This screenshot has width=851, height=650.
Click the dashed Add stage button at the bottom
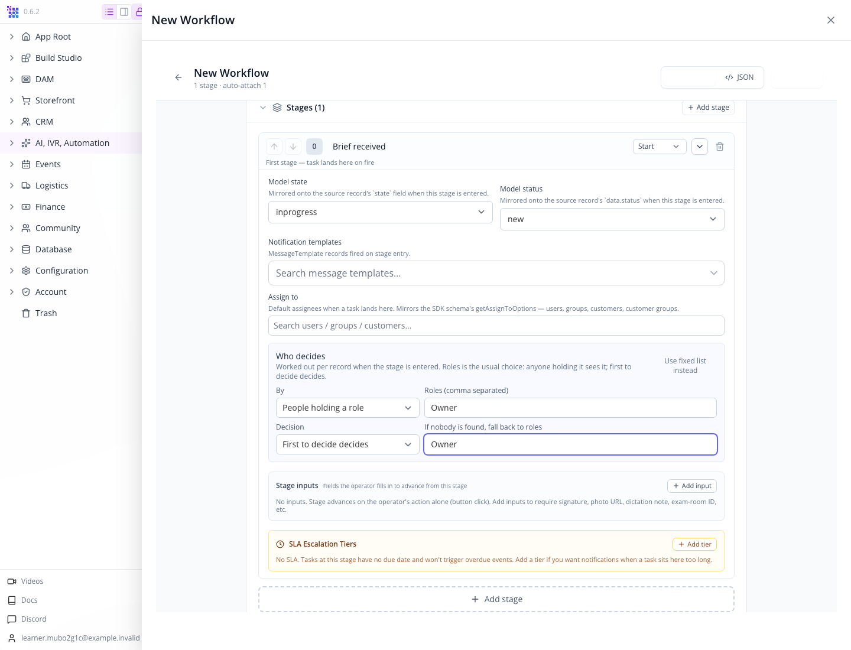tap(496, 599)
